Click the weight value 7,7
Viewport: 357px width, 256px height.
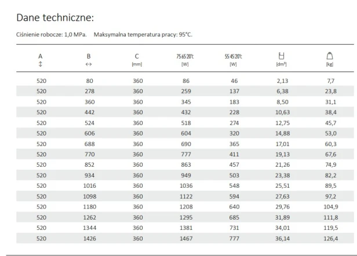pos(330,81)
